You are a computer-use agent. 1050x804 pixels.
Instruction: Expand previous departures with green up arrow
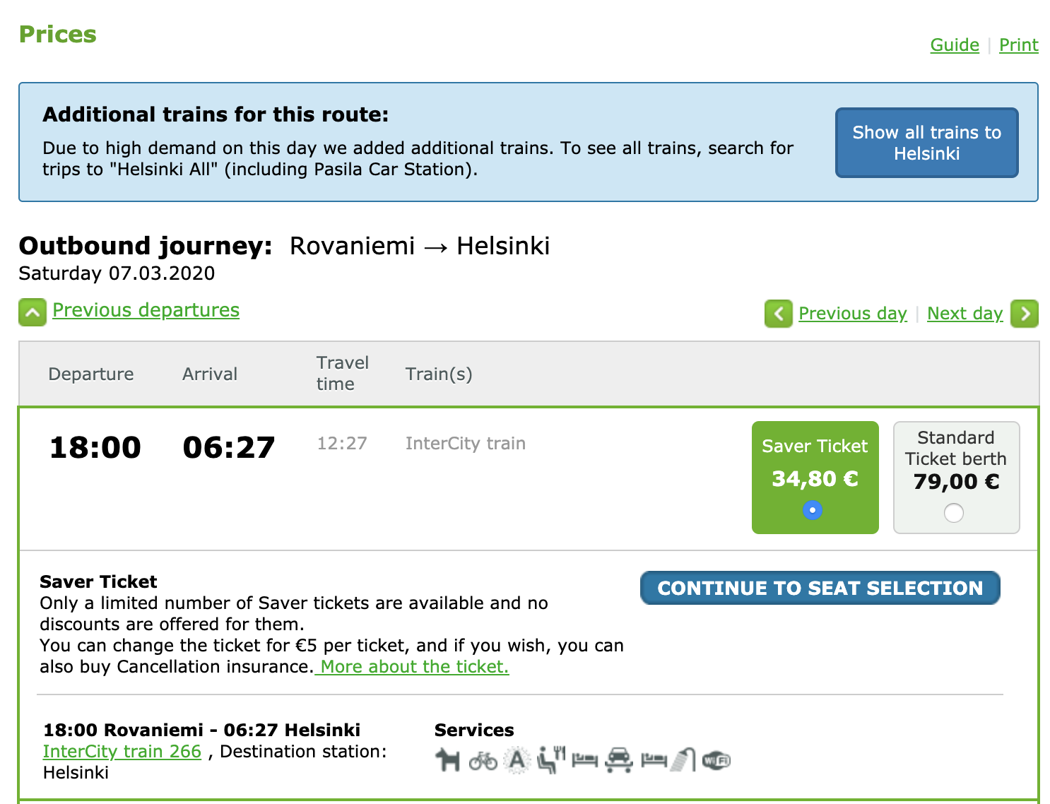tap(33, 312)
